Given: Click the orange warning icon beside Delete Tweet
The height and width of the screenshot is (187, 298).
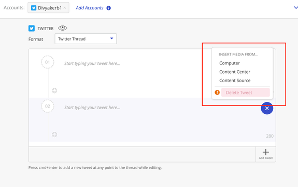Looking at the screenshot, I should [217, 92].
